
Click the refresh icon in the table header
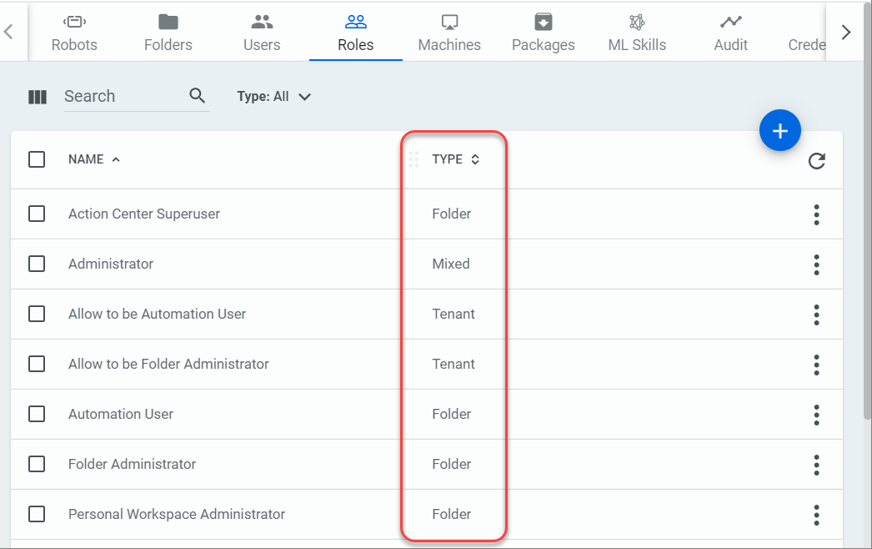pyautogui.click(x=816, y=161)
